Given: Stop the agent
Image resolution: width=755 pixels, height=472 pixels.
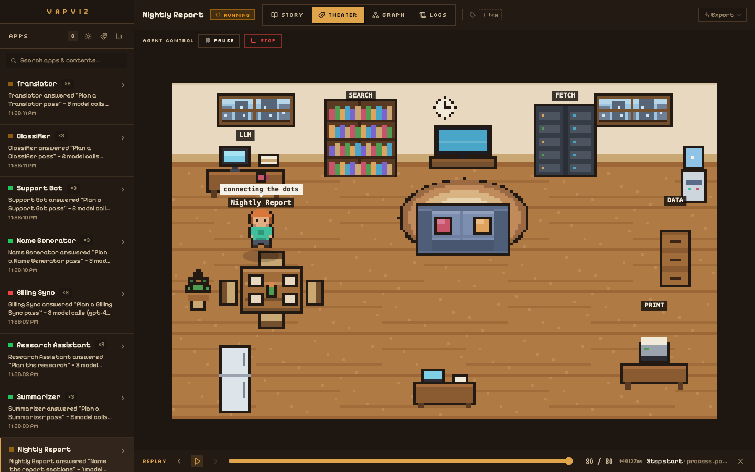Looking at the screenshot, I should pos(263,40).
